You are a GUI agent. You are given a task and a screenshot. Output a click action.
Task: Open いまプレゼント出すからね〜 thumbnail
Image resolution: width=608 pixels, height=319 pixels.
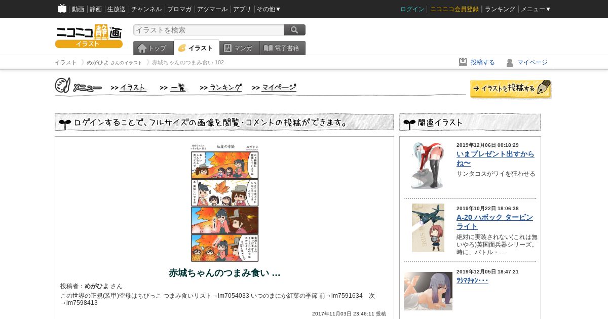428,166
